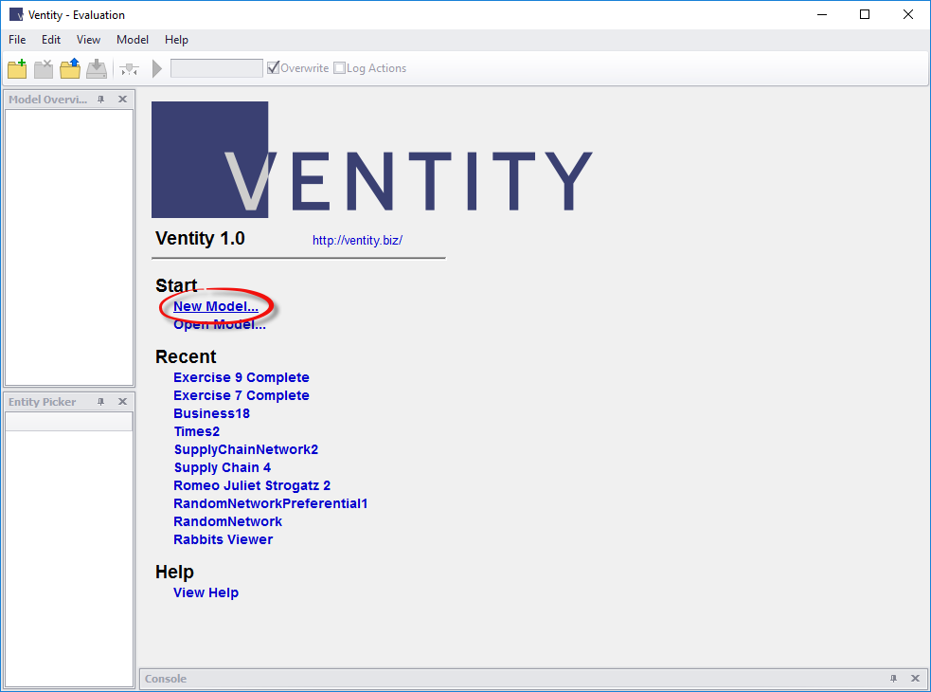Enable the Log Actions checkbox
931x692 pixels.
click(340, 67)
